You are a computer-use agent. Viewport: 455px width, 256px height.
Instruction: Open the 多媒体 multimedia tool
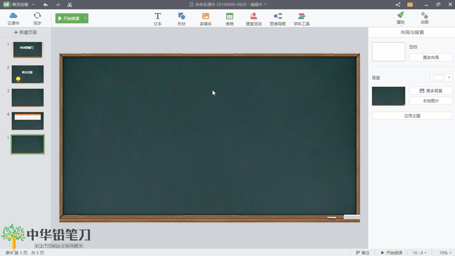click(205, 19)
